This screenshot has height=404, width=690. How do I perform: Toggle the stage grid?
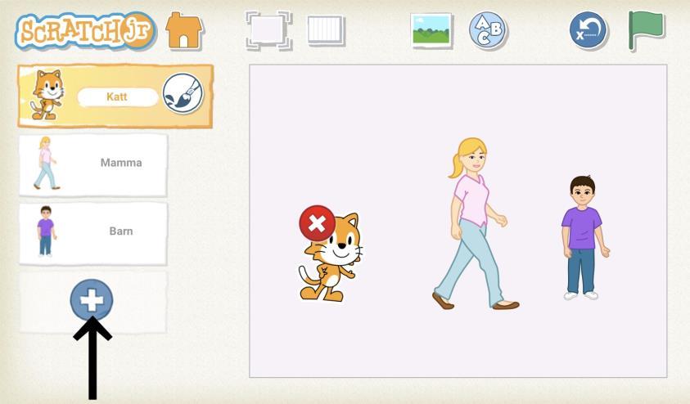point(326,31)
